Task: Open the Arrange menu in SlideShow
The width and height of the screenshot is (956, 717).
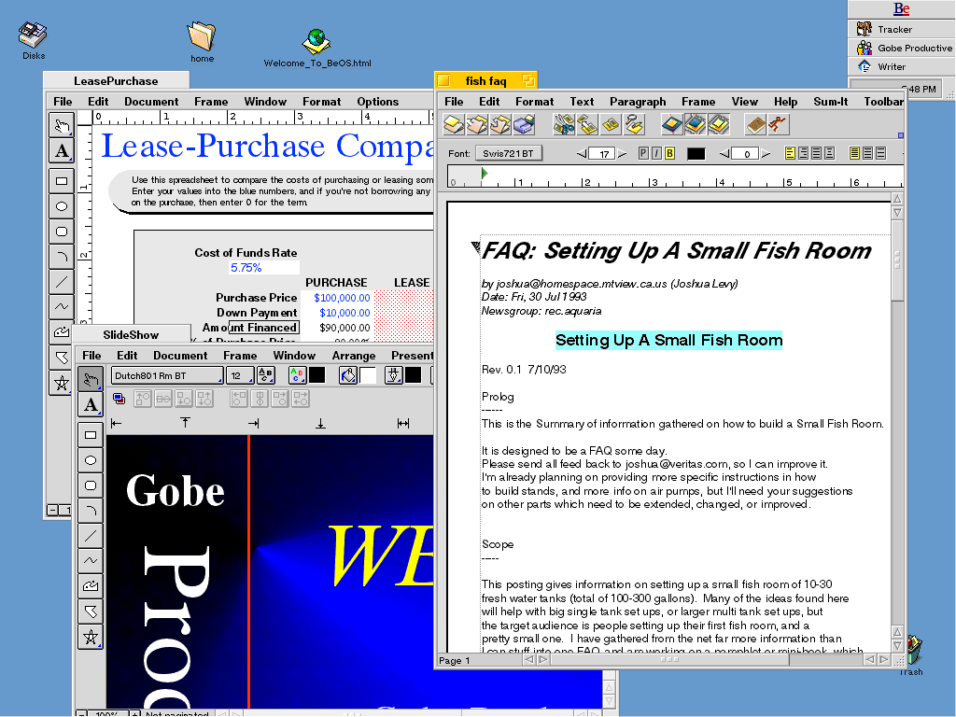Action: click(354, 356)
